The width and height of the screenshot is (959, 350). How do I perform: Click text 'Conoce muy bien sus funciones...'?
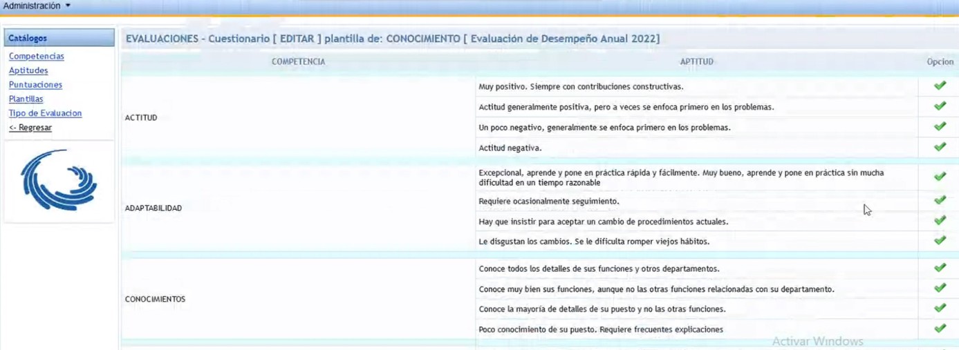(x=656, y=289)
